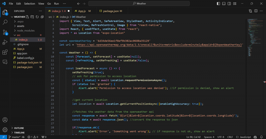The image size is (266, 139).
Task: Open errors and warnings problems indicator
Action: (33, 137)
